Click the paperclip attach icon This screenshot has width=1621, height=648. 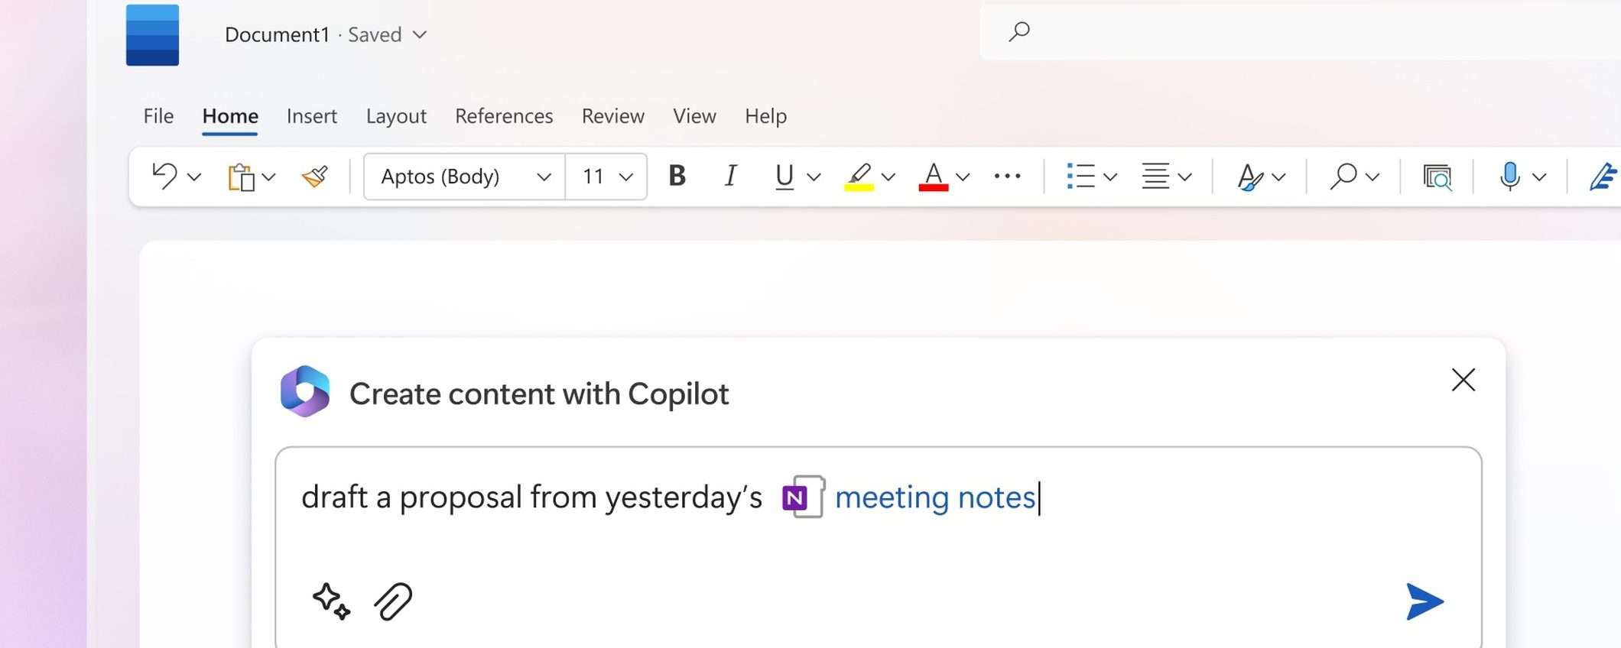(x=393, y=601)
